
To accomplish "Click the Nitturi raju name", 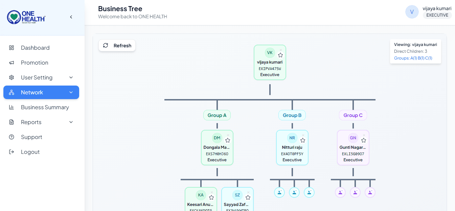I will pyautogui.click(x=292, y=147).
